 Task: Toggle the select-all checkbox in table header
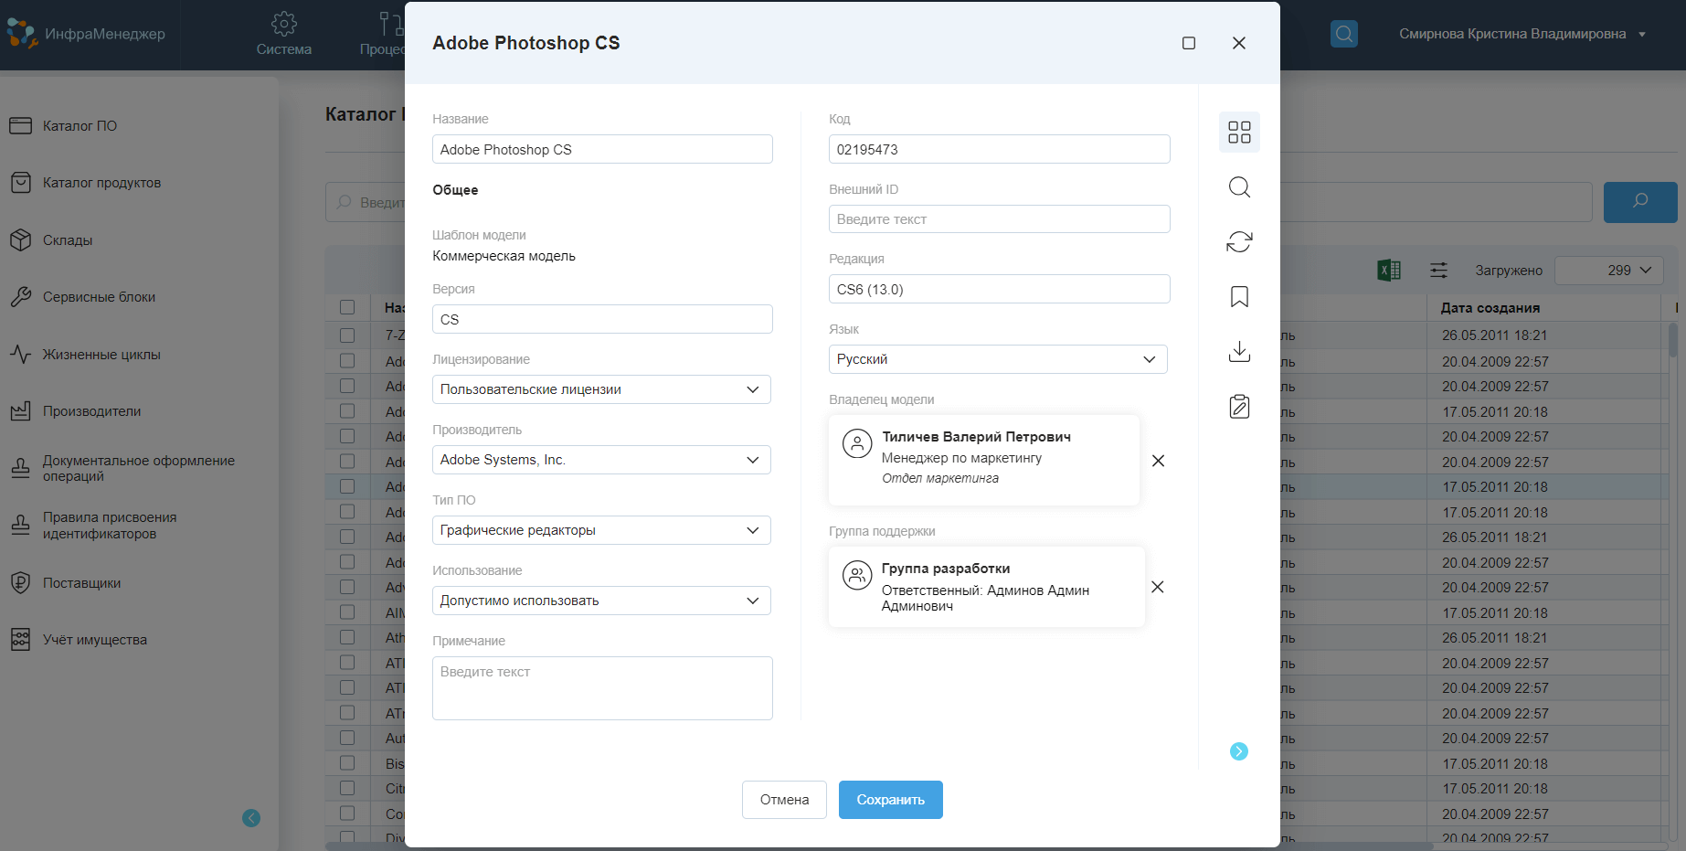347,307
